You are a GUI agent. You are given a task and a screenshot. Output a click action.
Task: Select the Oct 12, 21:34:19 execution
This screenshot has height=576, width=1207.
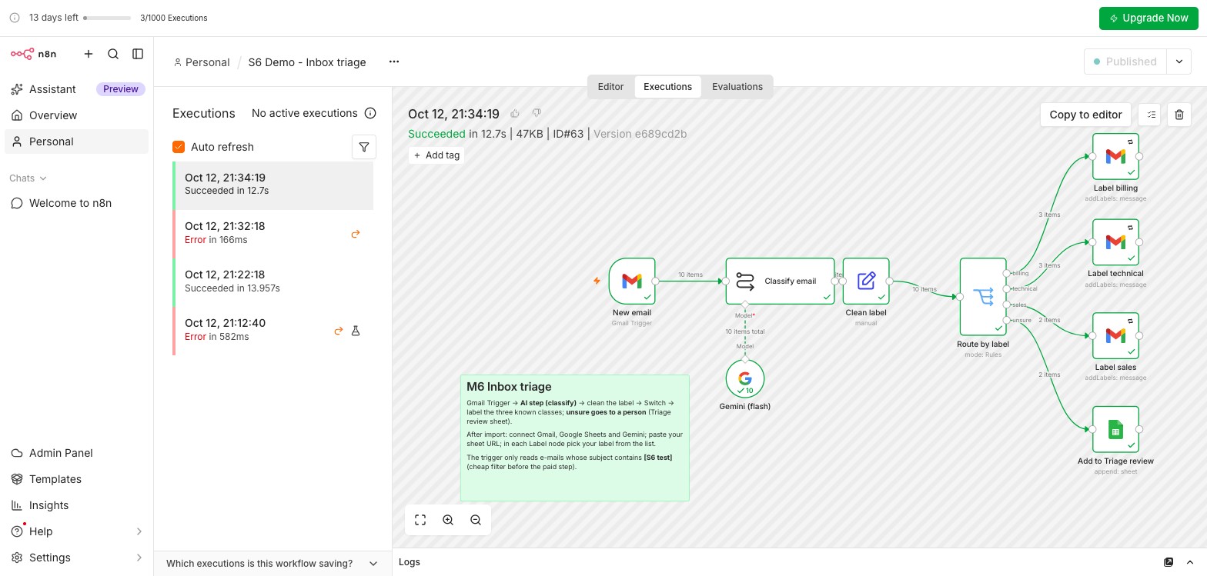coord(273,185)
